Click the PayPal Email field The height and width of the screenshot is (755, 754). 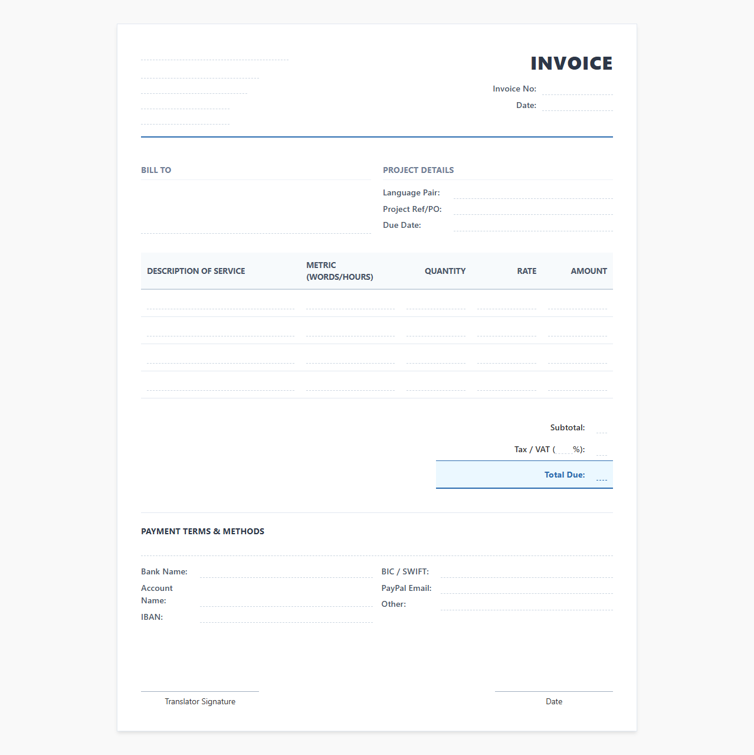(x=527, y=588)
